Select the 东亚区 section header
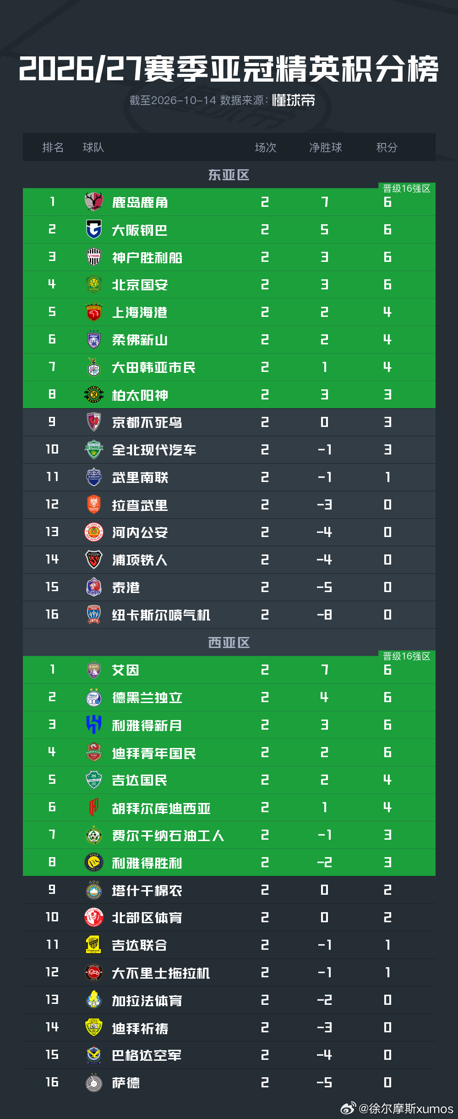The height and width of the screenshot is (1119, 458). 229,175
